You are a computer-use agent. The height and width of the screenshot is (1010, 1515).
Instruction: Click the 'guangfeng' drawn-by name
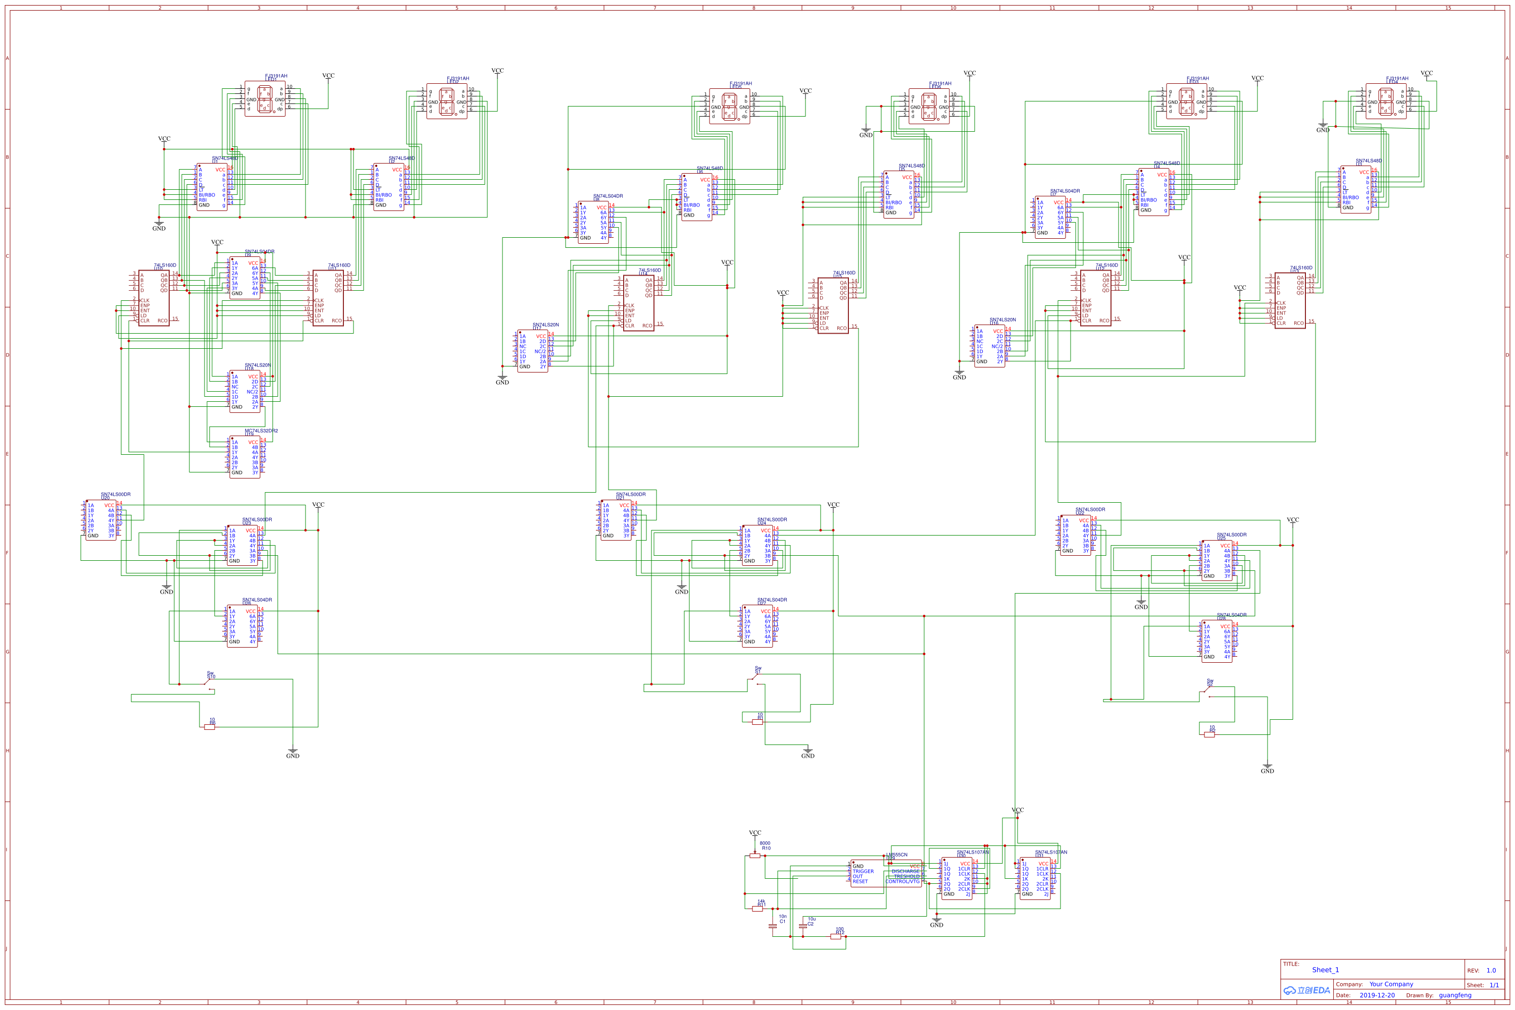pos(1454,995)
